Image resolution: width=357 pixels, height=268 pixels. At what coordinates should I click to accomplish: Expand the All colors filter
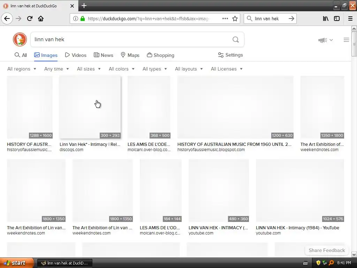pos(121,69)
